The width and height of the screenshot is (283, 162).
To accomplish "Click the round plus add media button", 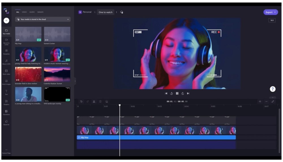I will click(6, 21).
